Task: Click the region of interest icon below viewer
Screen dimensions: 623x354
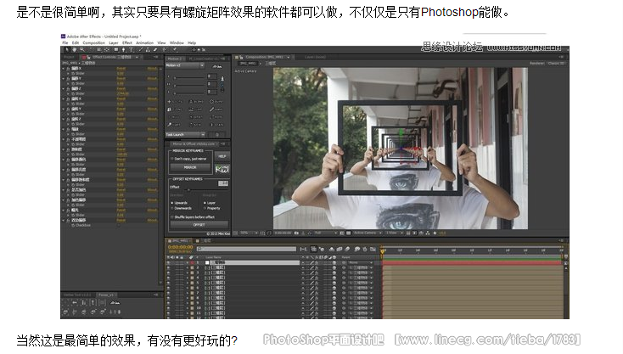Action: tap(342, 233)
